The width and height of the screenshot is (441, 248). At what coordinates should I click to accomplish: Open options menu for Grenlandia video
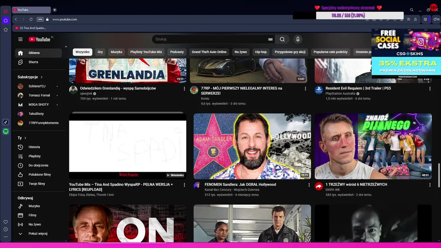tap(184, 89)
